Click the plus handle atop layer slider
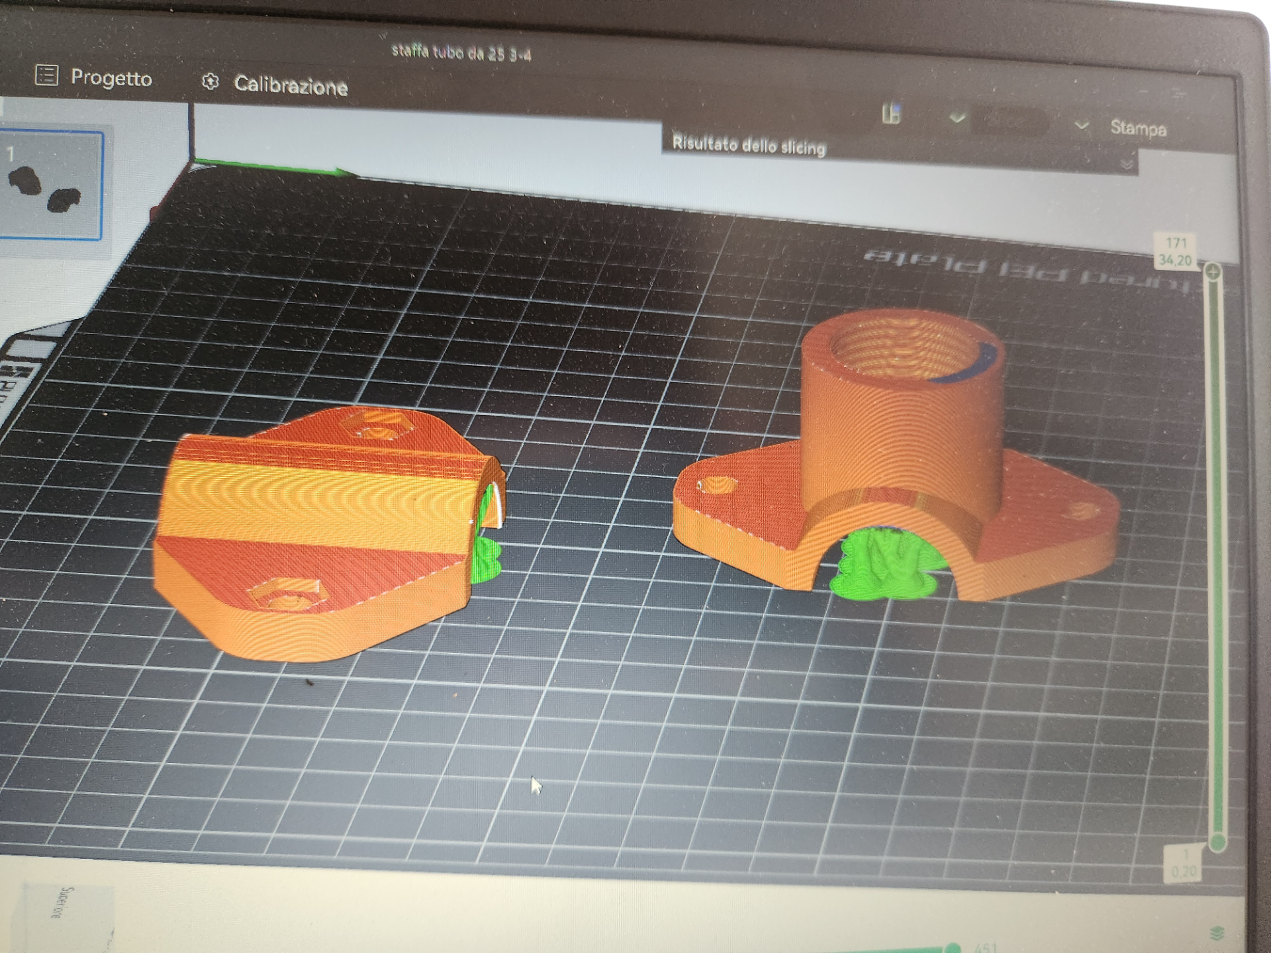1271x953 pixels. [x=1213, y=272]
